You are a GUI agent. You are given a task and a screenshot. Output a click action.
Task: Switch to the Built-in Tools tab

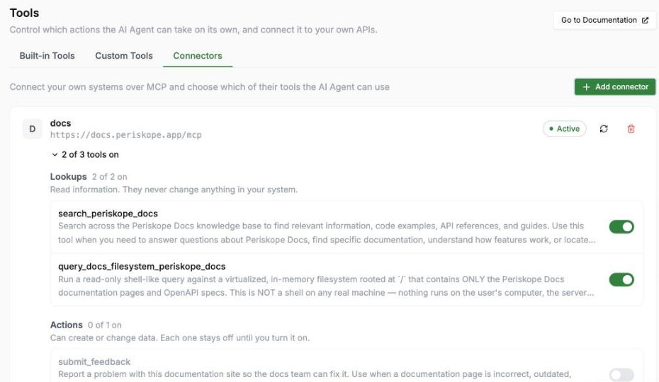(x=47, y=56)
